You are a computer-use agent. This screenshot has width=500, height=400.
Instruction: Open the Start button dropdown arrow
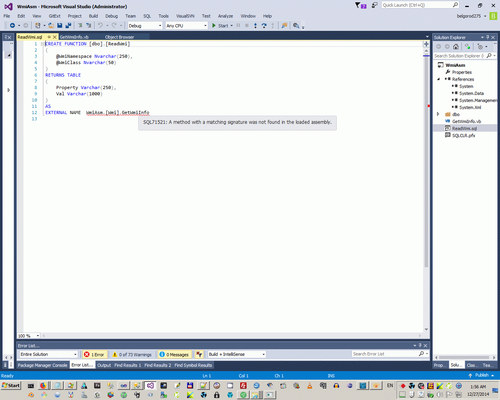pos(232,26)
